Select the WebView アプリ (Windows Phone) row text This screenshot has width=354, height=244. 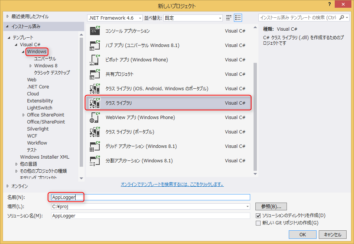point(140,117)
